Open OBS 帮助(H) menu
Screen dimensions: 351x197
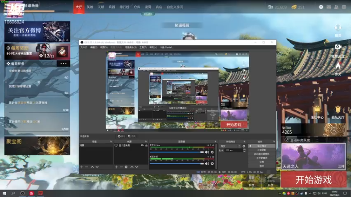point(153,47)
